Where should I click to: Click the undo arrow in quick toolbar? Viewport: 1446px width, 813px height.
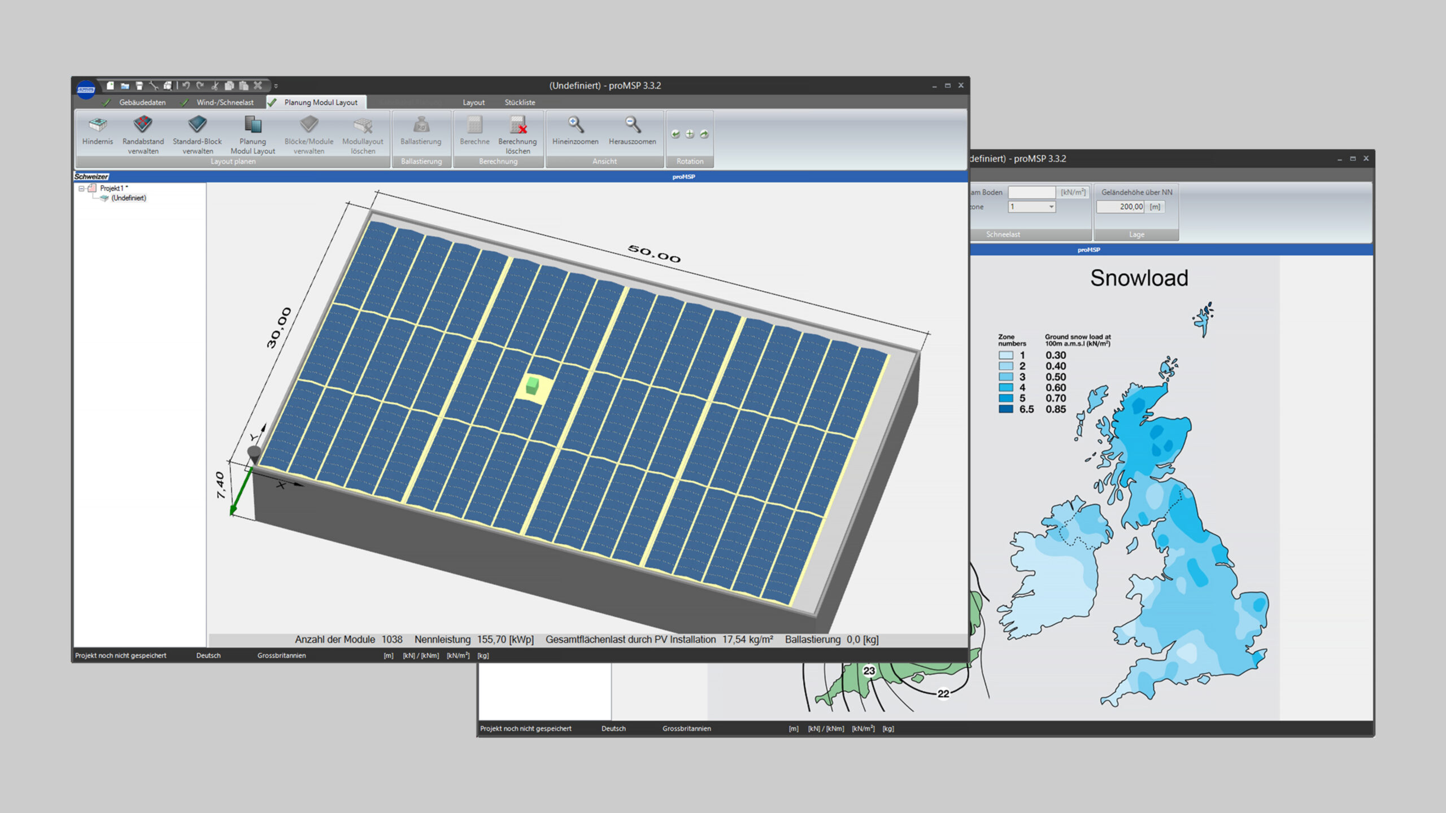[186, 86]
